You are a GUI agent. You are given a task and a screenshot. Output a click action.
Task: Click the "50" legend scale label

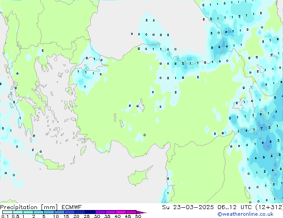(x=138, y=216)
